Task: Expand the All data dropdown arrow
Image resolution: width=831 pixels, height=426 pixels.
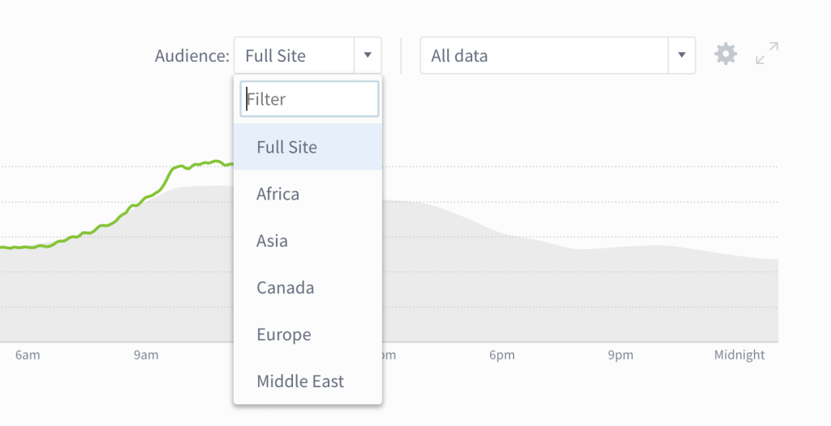Action: pos(681,55)
